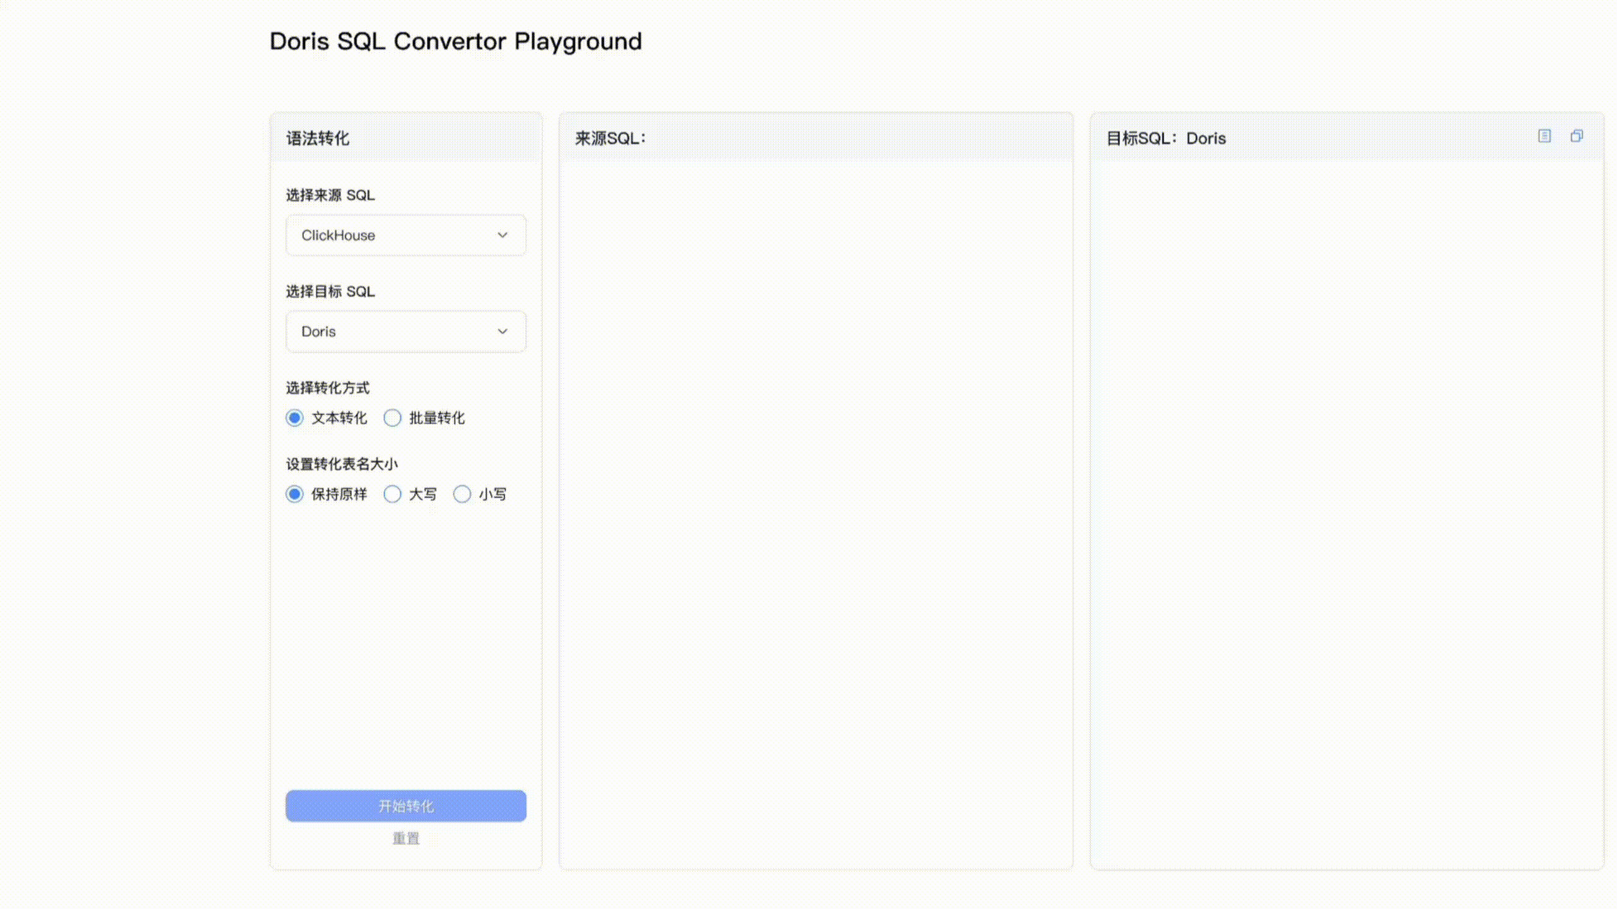Image resolution: width=1617 pixels, height=909 pixels.
Task: Switch to 批量转化 batch conversion mode
Action: (x=392, y=418)
